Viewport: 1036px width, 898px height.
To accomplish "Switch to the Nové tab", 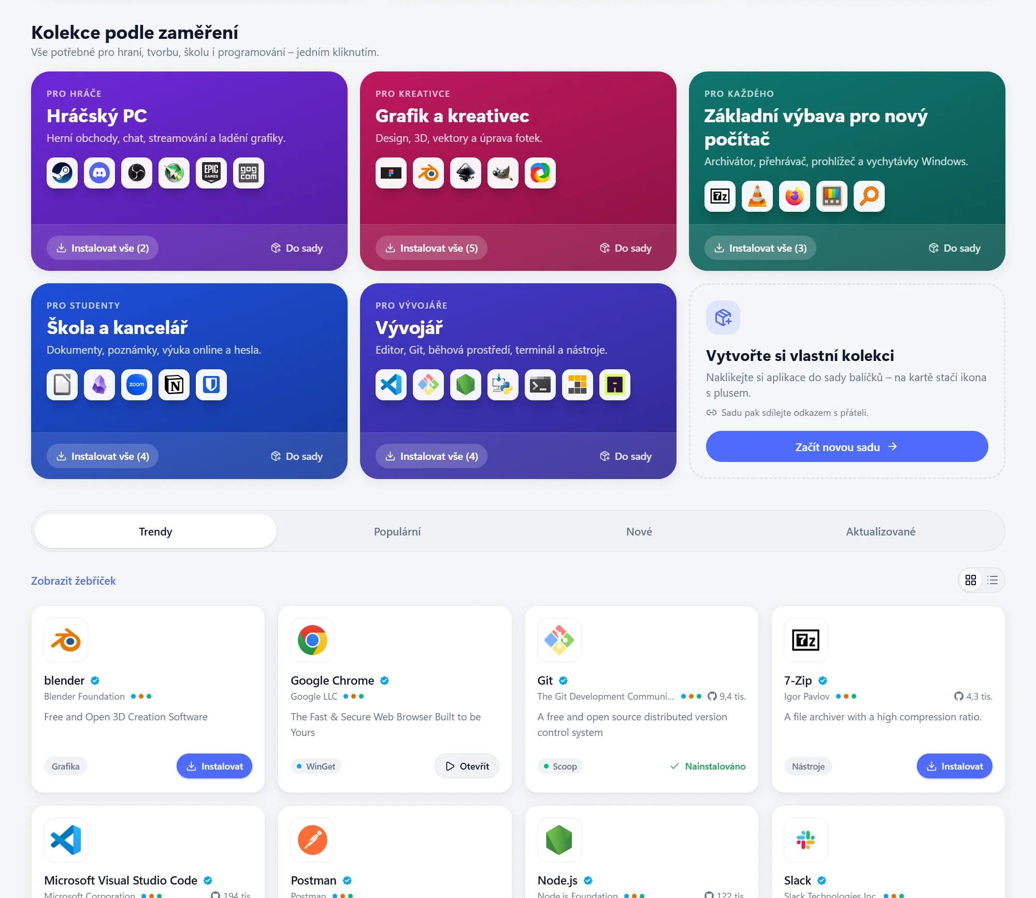I will [x=639, y=531].
